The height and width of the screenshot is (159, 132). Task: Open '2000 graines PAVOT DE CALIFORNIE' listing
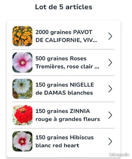pos(63,36)
